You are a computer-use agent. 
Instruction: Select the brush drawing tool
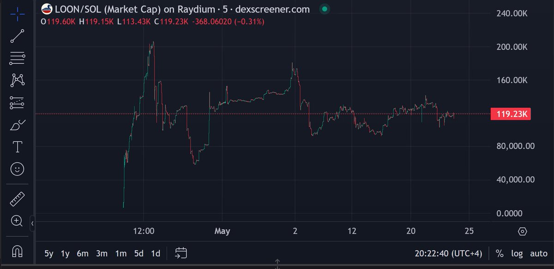17,125
